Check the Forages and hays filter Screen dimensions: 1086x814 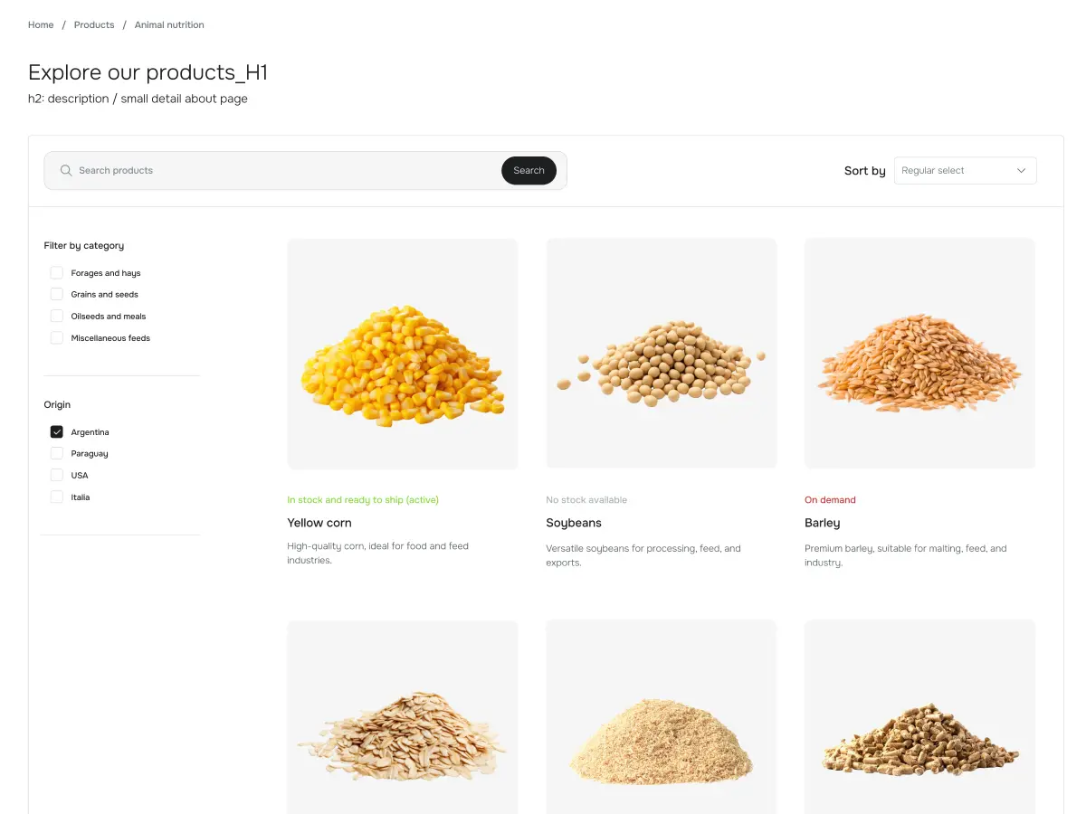[x=57, y=273]
